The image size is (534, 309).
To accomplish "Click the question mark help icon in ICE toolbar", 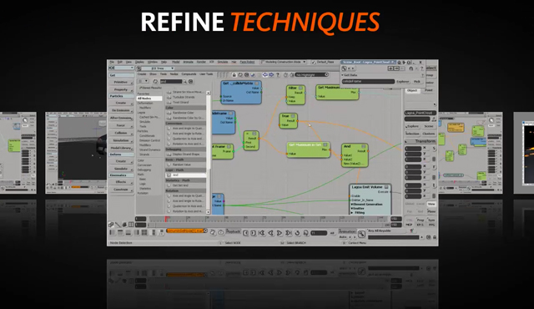I will coord(278,74).
